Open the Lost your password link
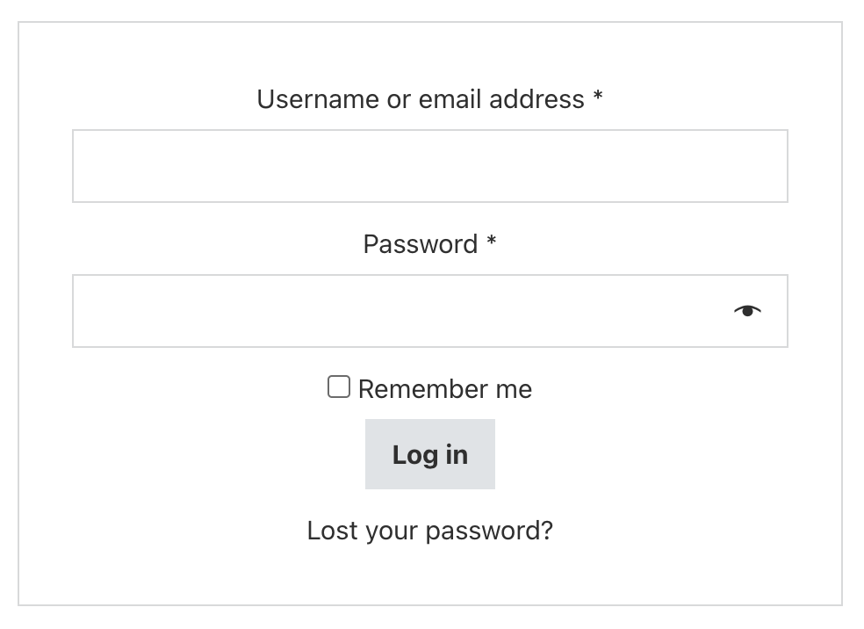The width and height of the screenshot is (864, 629). click(429, 531)
